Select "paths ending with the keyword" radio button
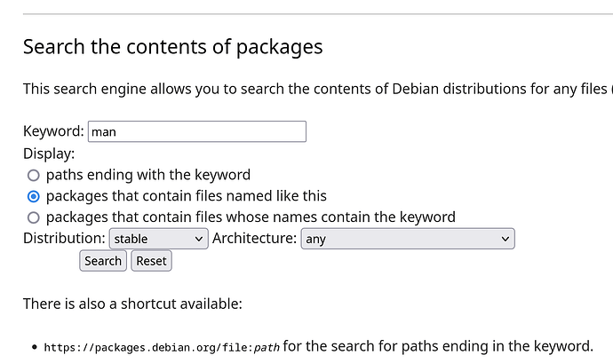Screen dimensions: 613x363 pyautogui.click(x=34, y=176)
